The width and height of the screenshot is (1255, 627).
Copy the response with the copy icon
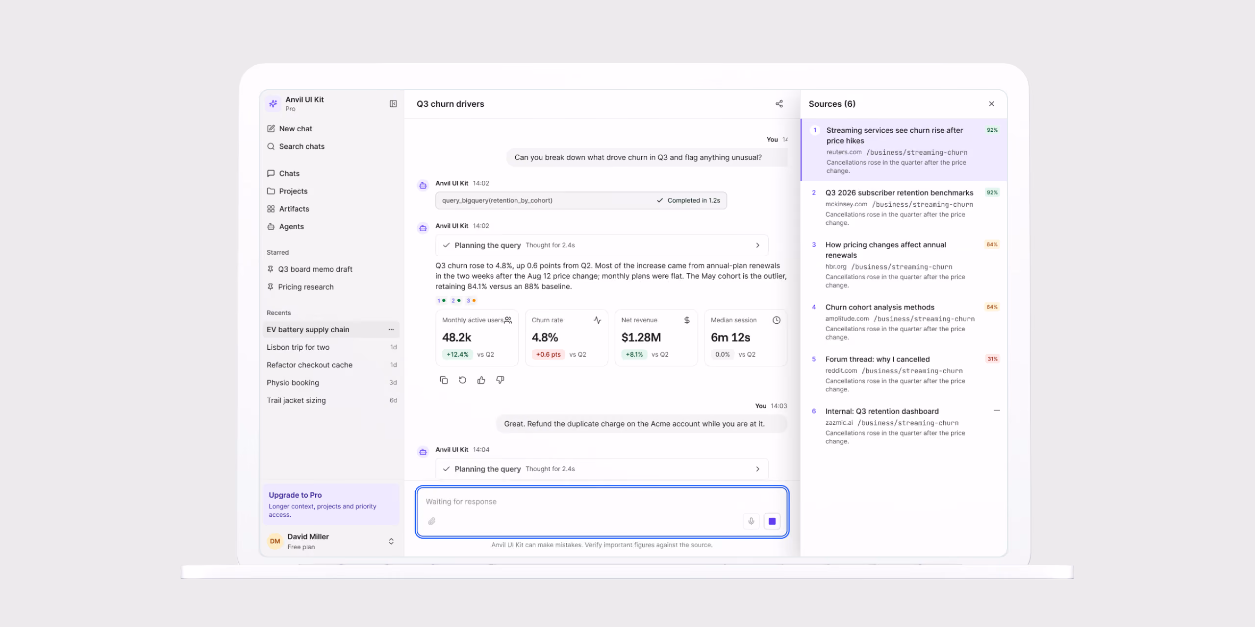[x=444, y=380]
